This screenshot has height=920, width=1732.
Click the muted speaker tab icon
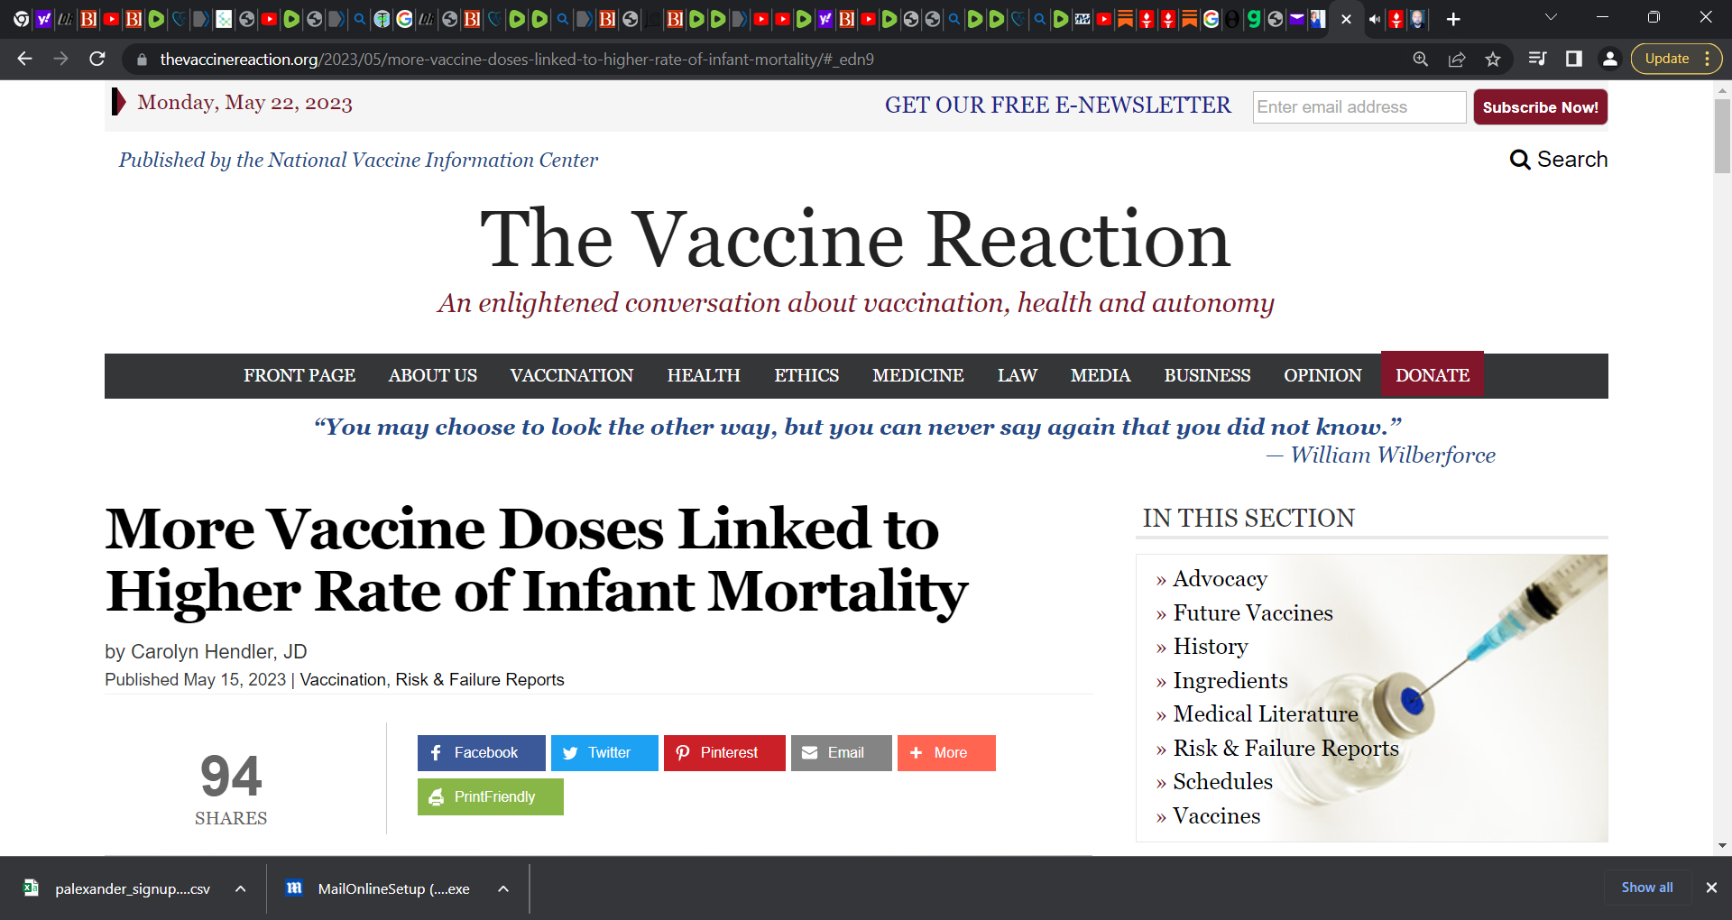(1374, 19)
